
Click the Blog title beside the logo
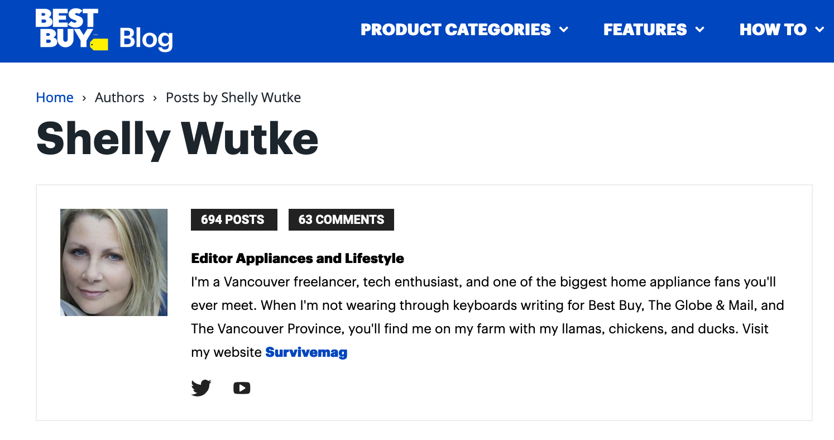146,38
